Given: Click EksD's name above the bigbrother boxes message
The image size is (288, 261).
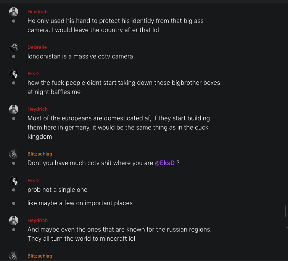Looking at the screenshot, I should pyautogui.click(x=33, y=74).
